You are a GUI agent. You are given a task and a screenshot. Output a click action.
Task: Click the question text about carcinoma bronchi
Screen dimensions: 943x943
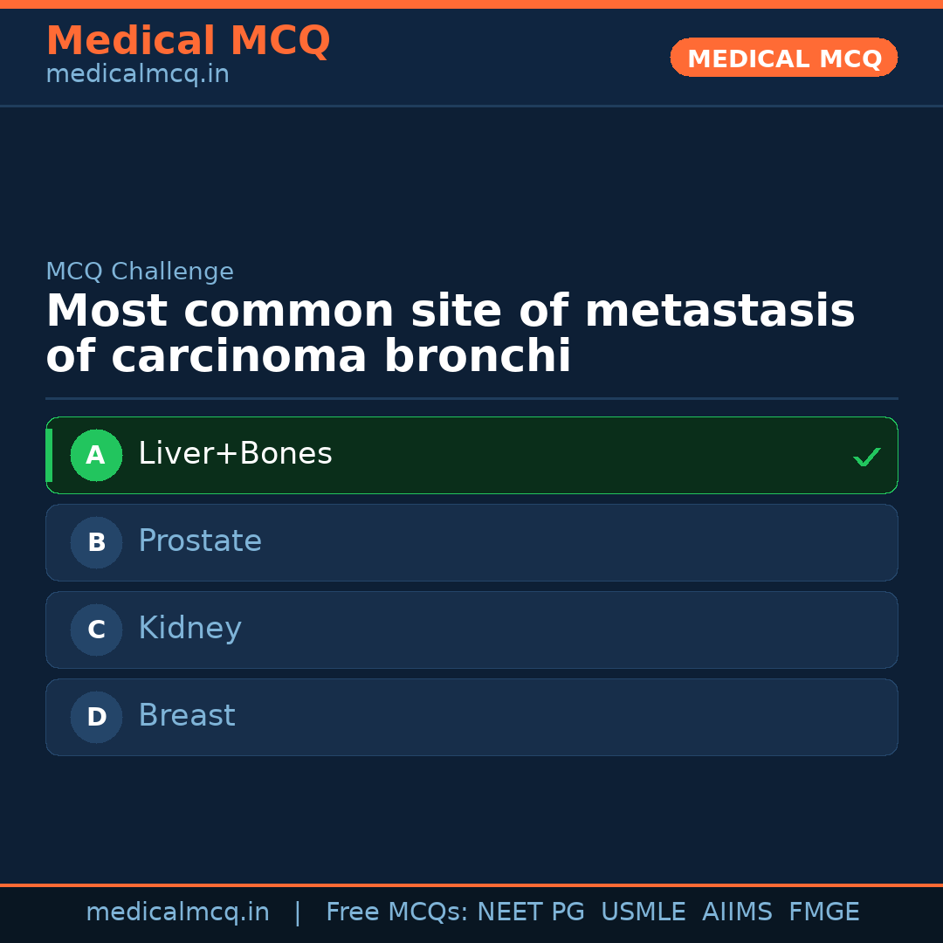[x=450, y=334]
